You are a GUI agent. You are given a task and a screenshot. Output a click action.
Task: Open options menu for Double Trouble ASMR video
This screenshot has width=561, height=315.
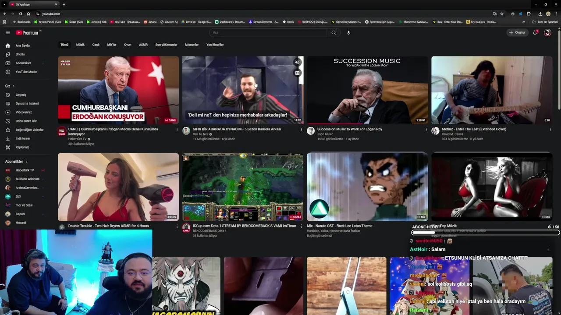177,226
